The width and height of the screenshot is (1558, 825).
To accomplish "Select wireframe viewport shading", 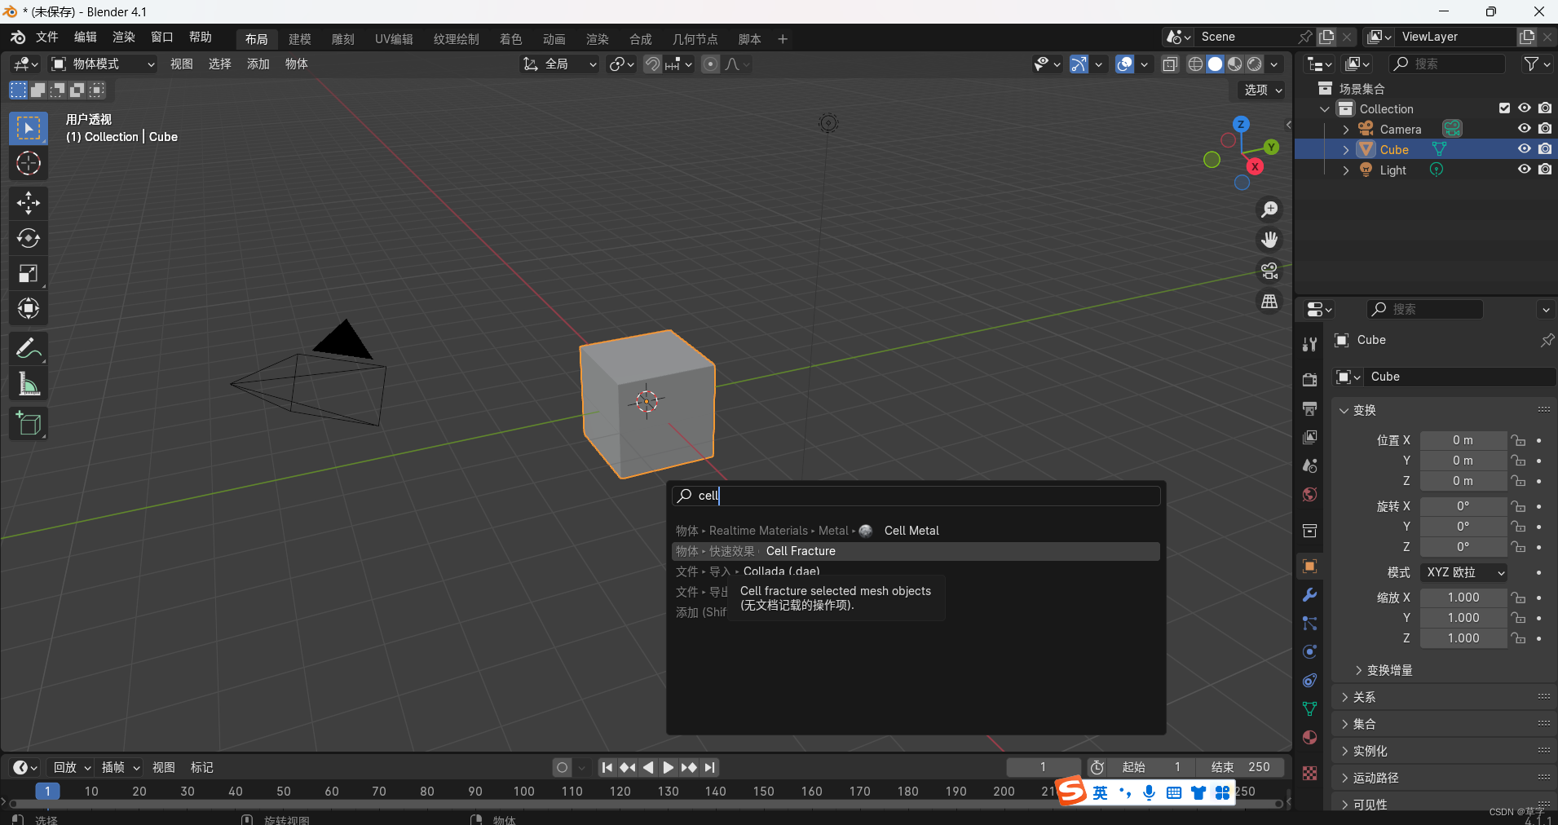I will [1195, 64].
